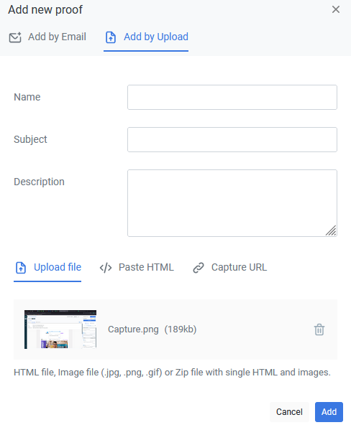Click the chain link icon for Capture URL
Image resolution: width=351 pixels, height=430 pixels.
coord(199,268)
